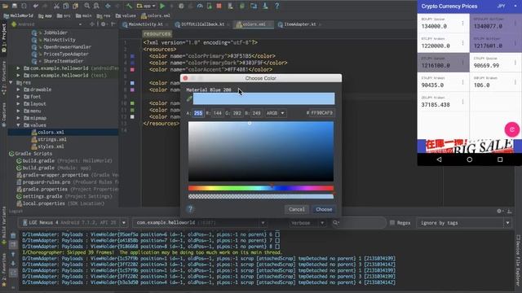Tap the Android back navigation button
Screen dimensions: 522x293
[439, 160]
